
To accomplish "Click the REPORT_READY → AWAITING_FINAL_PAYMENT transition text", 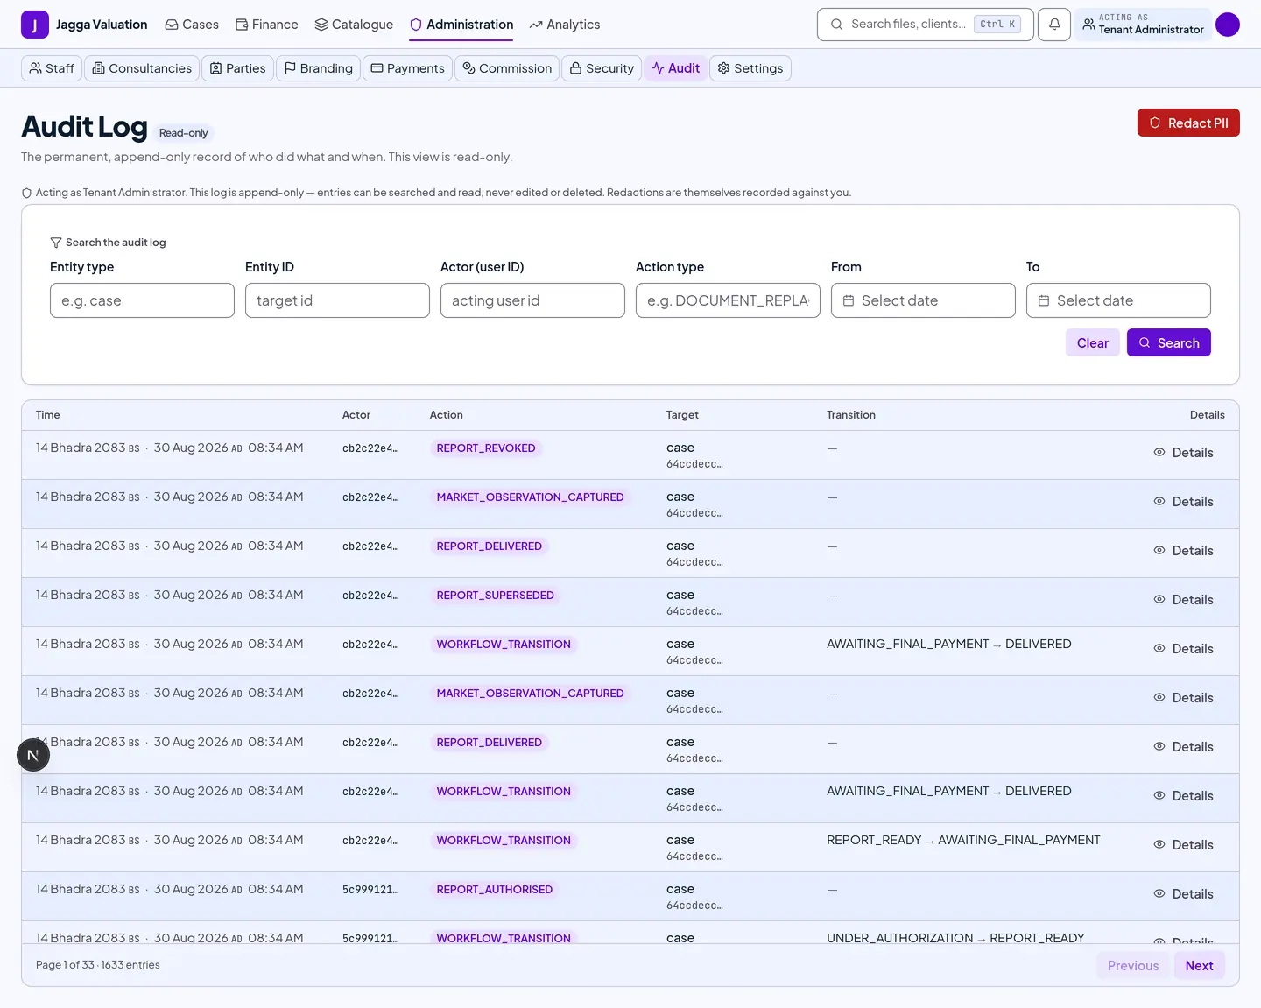I will (x=963, y=840).
